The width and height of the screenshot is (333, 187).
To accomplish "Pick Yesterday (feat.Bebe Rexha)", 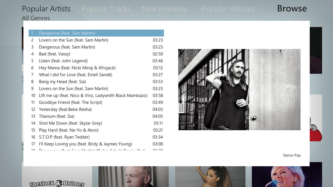I will coord(96,109).
